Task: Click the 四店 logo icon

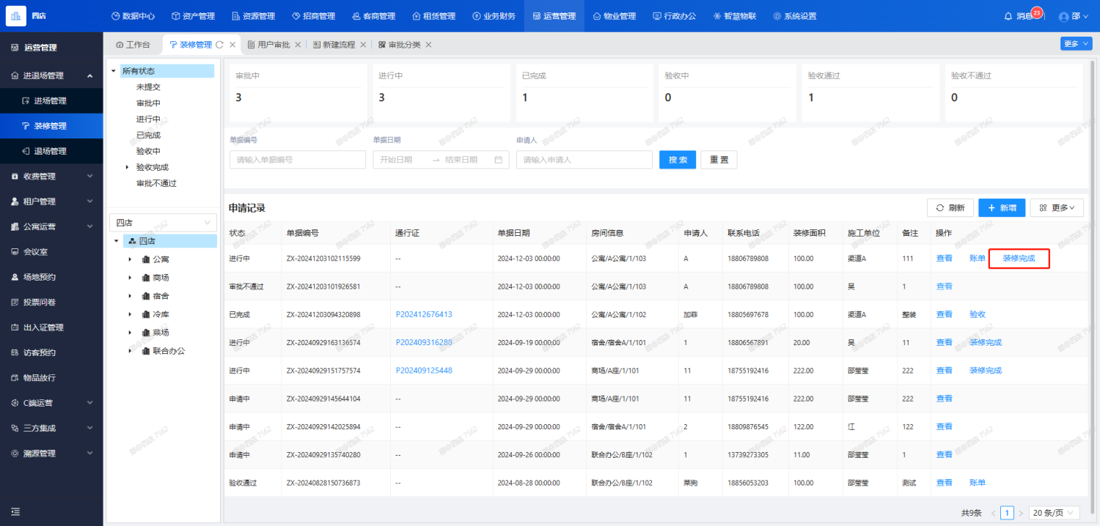Action: 16,15
